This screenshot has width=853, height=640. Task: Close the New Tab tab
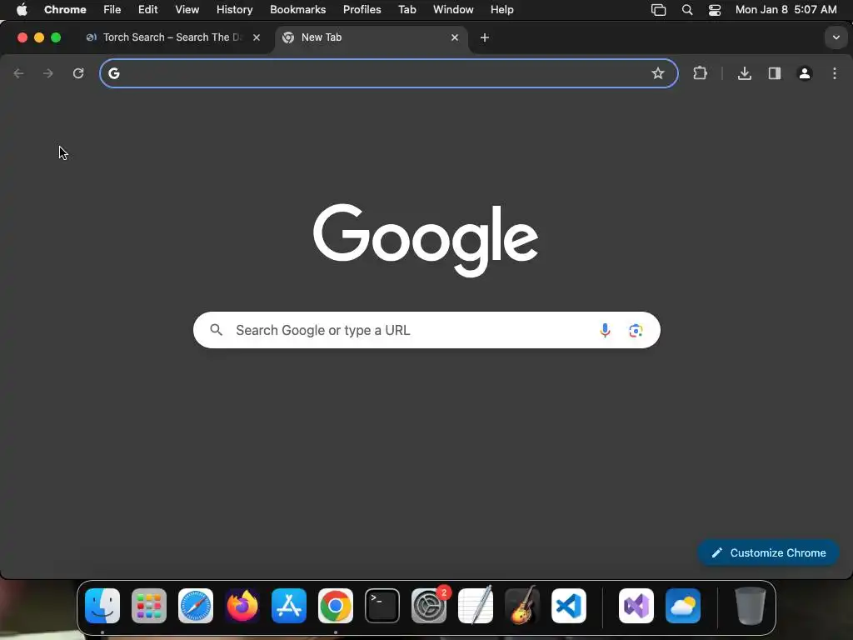pyautogui.click(x=455, y=37)
